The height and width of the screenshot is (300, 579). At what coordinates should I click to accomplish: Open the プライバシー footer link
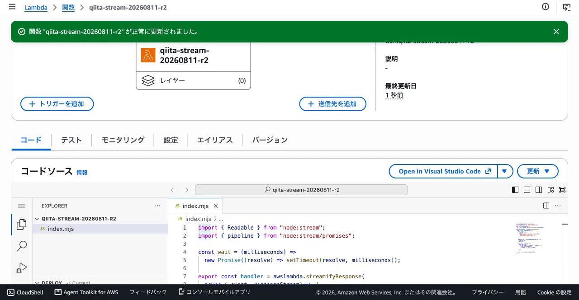coord(488,292)
